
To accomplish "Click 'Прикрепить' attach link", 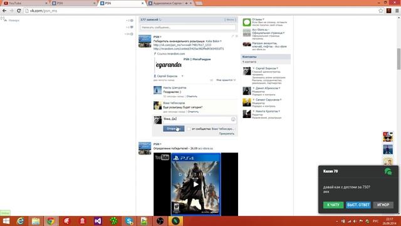I will 227,134.
